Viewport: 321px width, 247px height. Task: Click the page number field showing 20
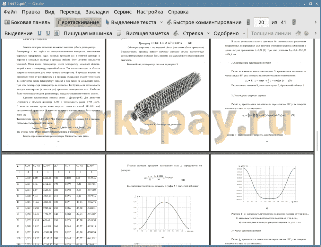point(261,22)
